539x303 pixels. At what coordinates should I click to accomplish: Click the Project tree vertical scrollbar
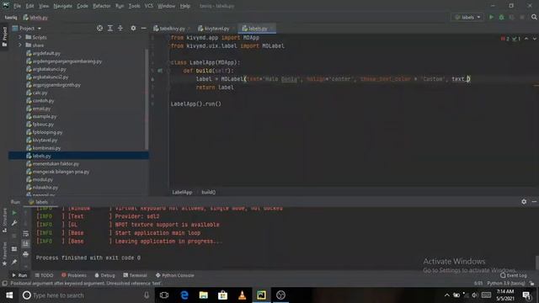coord(147,99)
